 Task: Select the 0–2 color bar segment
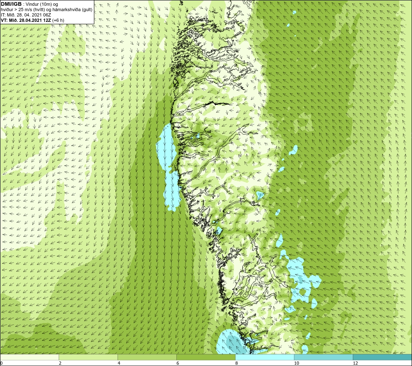tap(29, 357)
